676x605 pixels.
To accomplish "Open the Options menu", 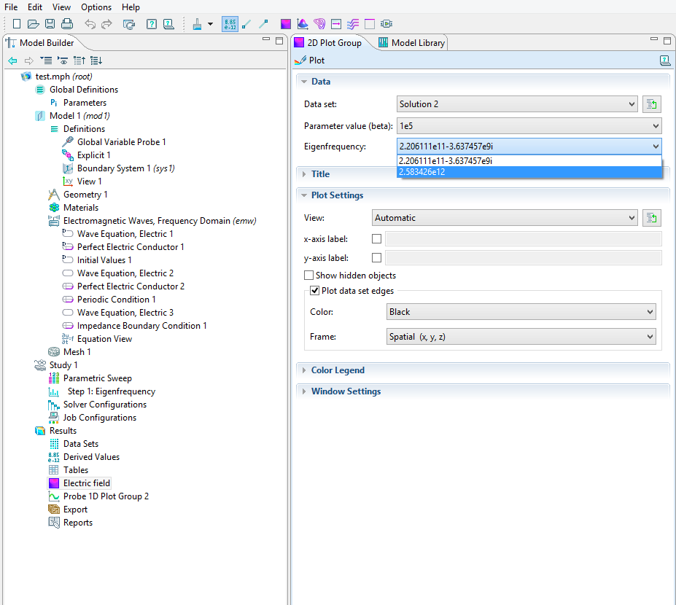I will [x=96, y=7].
